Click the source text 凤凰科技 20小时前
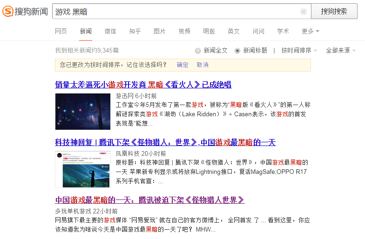The height and width of the screenshot is (239, 365). pyautogui.click(x=141, y=153)
